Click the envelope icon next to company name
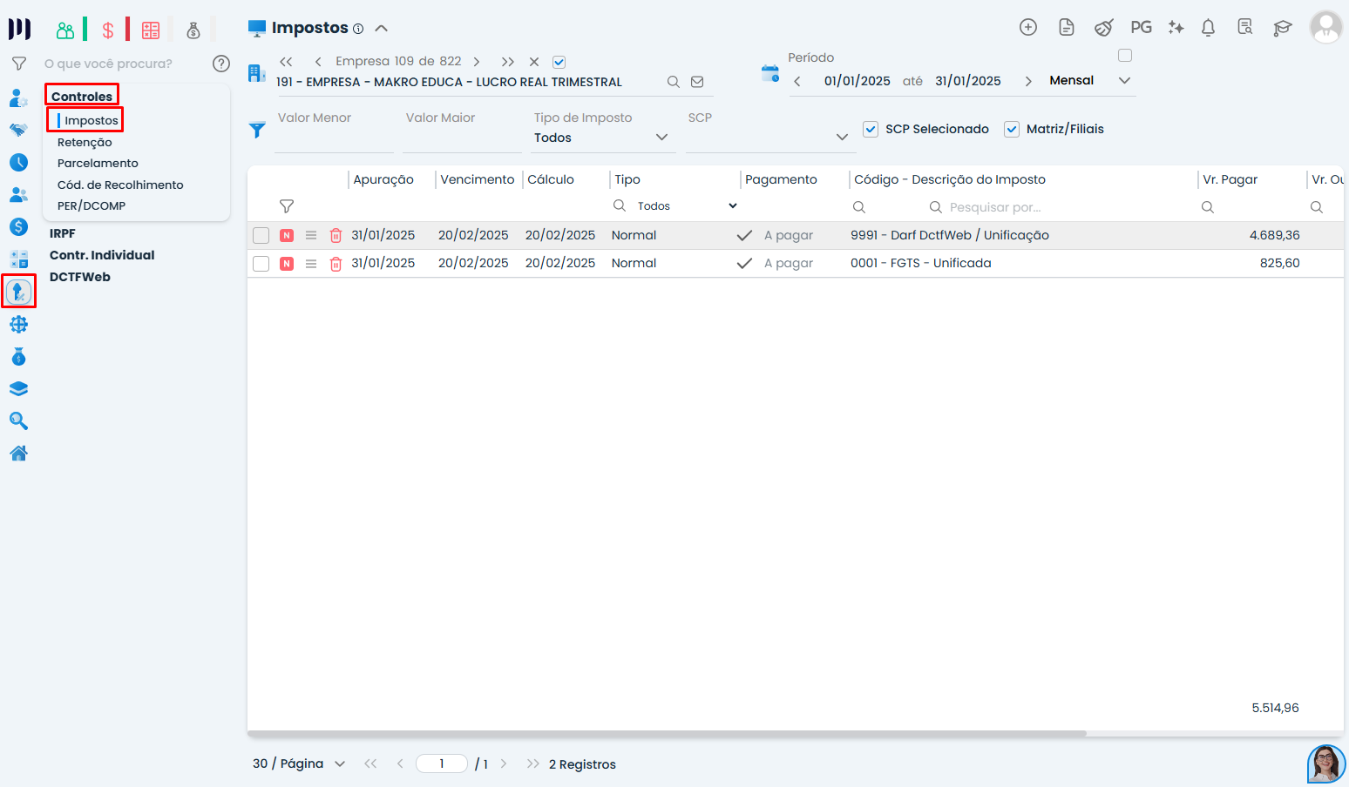This screenshot has height=787, width=1349. coord(697,82)
